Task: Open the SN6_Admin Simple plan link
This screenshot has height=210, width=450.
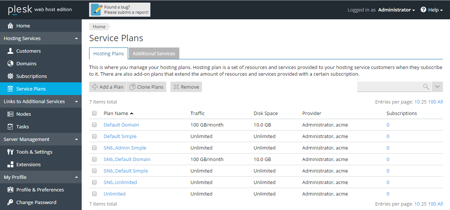Action: tap(125, 148)
